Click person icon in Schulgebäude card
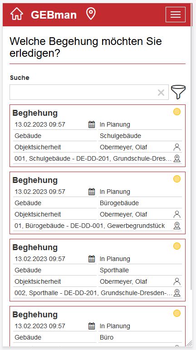Screen dimensions: 196x350 click(177, 148)
